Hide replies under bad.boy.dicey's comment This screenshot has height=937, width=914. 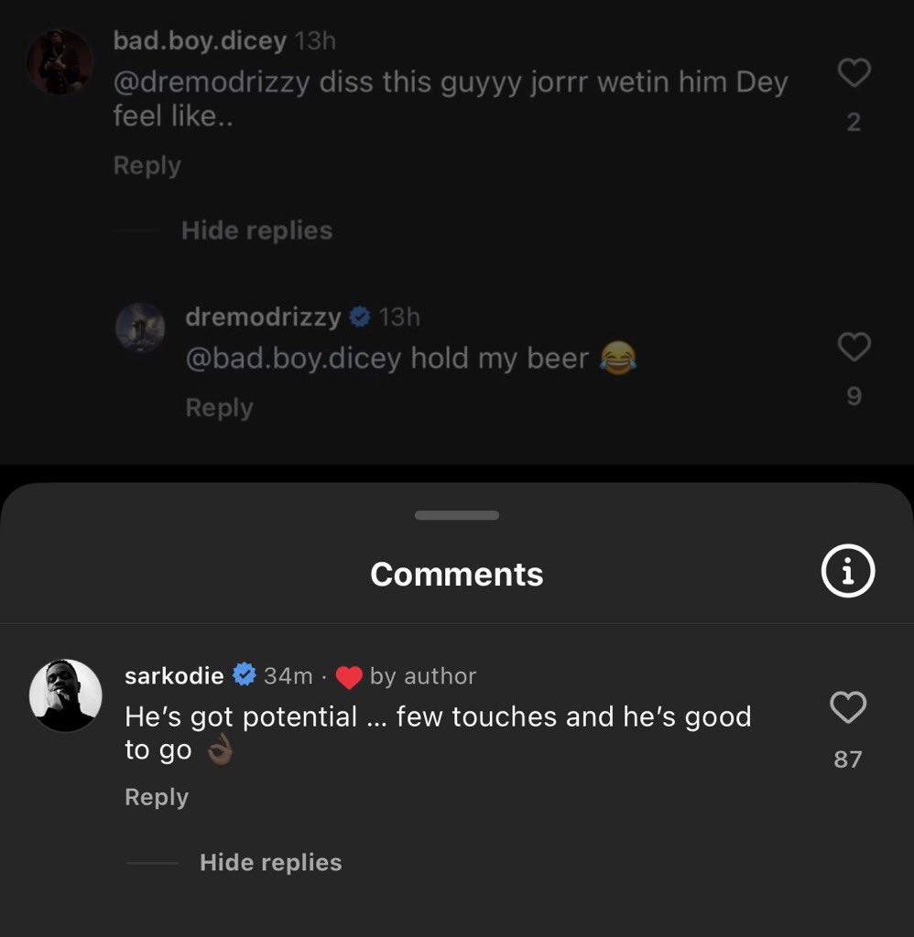point(256,230)
